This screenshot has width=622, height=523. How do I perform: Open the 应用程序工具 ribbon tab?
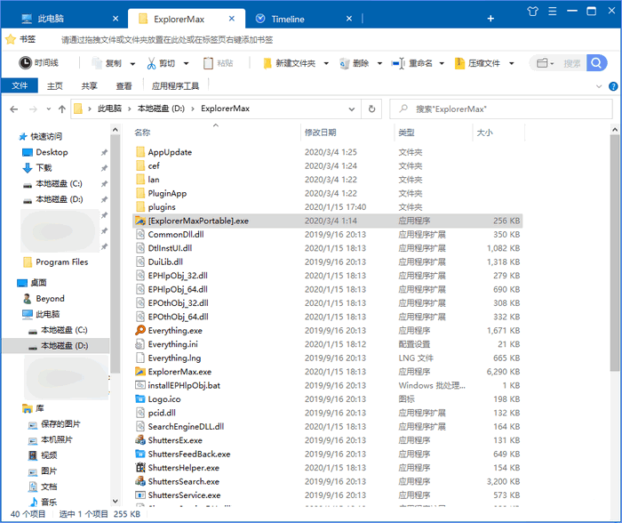[175, 86]
